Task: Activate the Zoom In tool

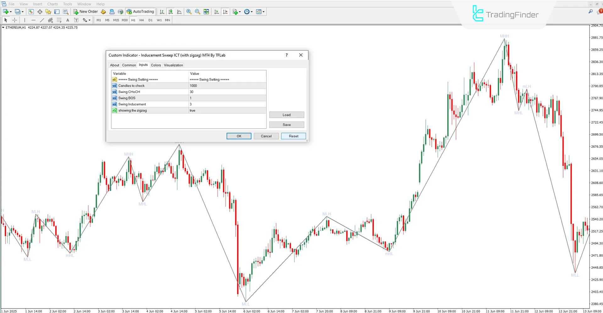Action: tap(189, 12)
